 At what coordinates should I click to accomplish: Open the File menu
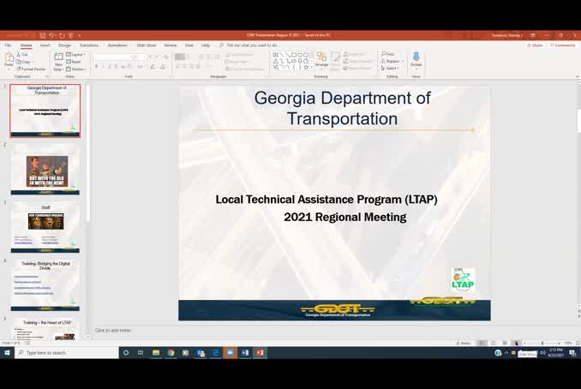8,45
